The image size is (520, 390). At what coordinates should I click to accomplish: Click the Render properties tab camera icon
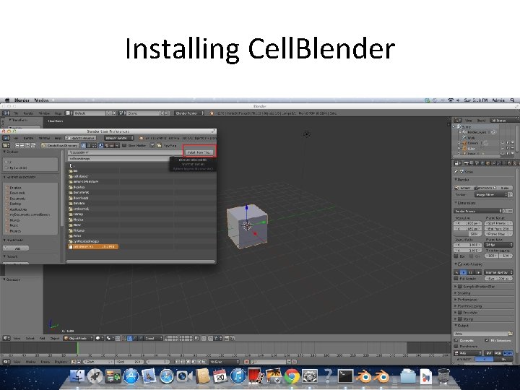[466, 163]
